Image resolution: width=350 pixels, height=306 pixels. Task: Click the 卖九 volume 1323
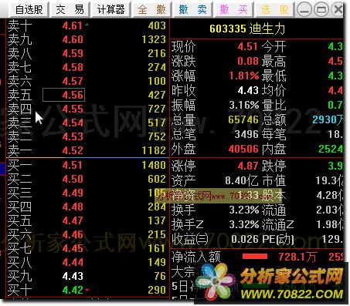point(154,39)
